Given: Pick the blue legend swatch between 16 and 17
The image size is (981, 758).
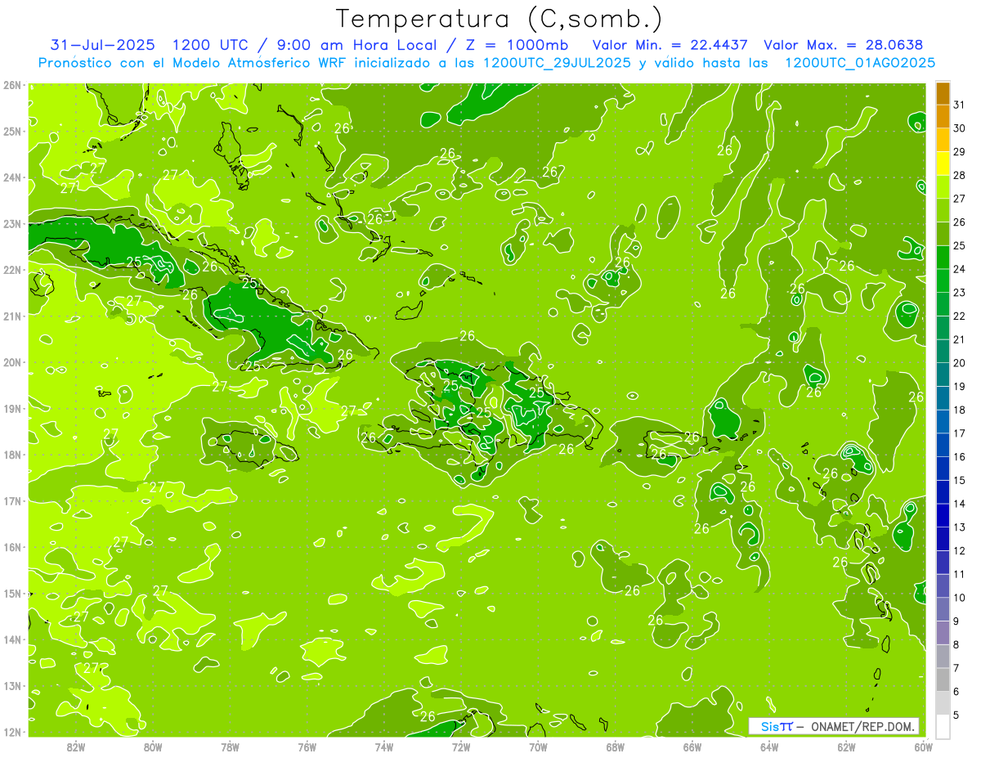Looking at the screenshot, I should (943, 446).
